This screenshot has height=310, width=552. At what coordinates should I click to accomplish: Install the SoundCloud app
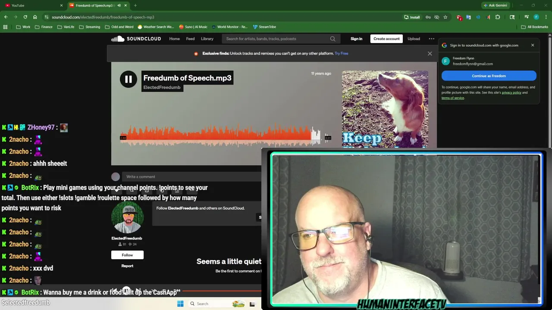click(412, 17)
